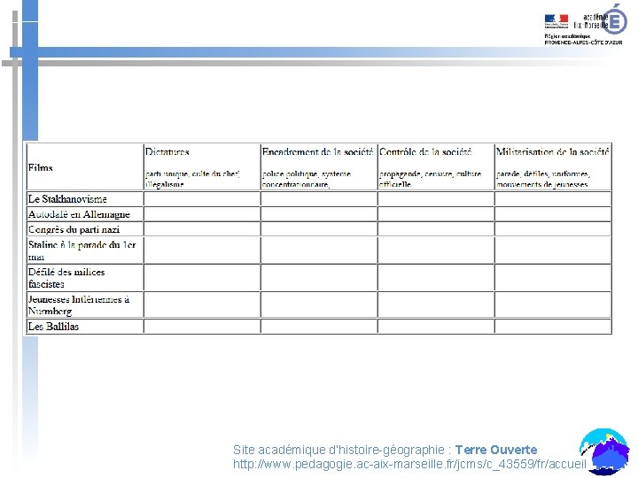This screenshot has width=638, height=478.
Task: Click the 'Le Stakhanovisme' row label
Action: [x=67, y=199]
